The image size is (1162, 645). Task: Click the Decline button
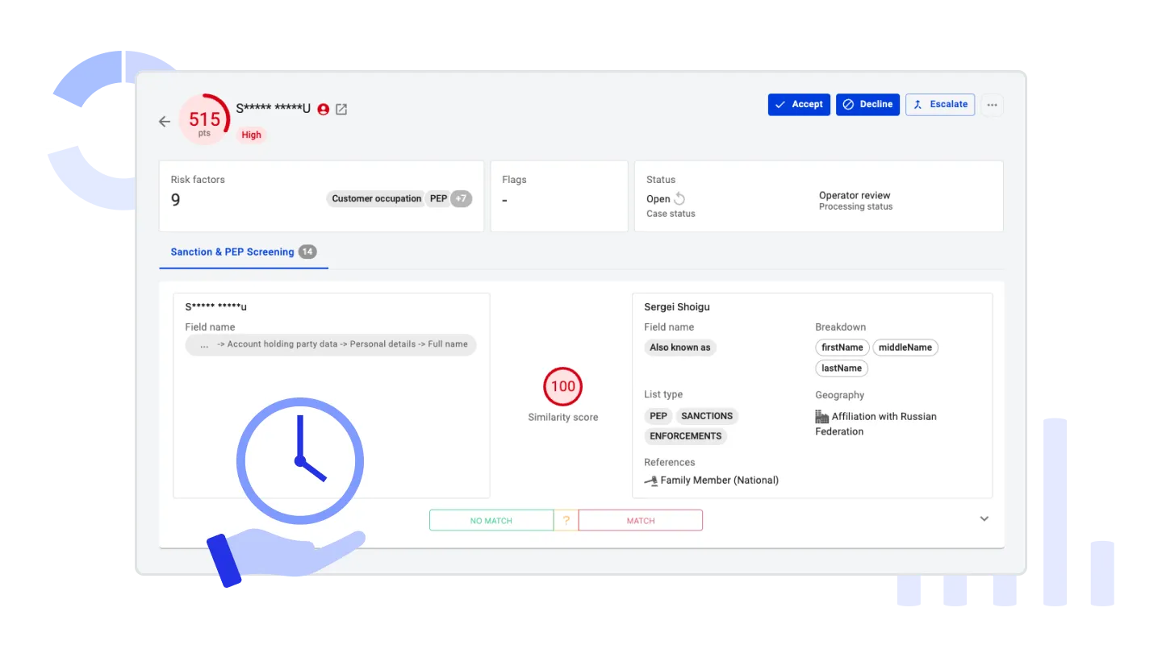point(867,105)
